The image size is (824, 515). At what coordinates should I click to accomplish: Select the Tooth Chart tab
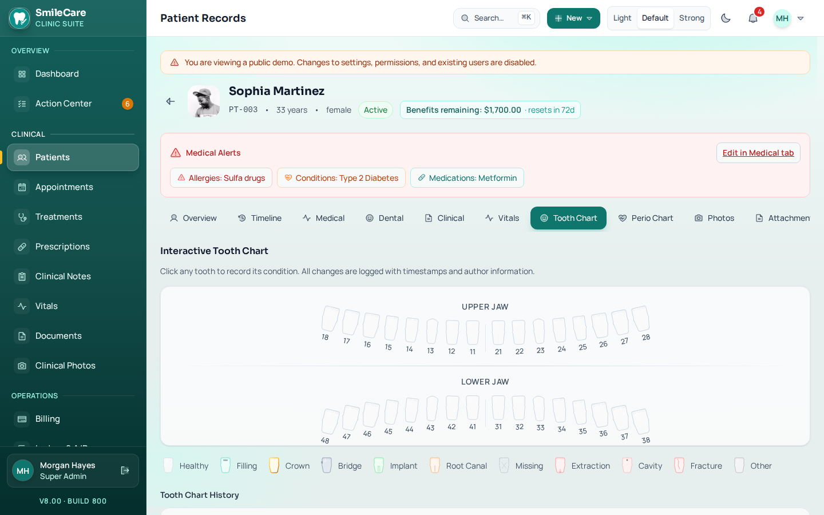coord(568,218)
